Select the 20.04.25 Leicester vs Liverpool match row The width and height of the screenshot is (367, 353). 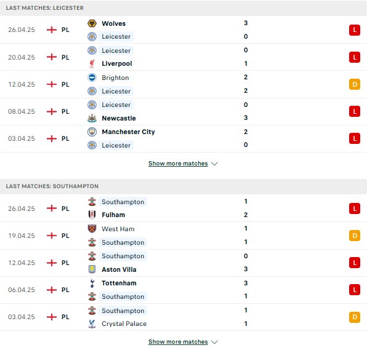pyautogui.click(x=183, y=57)
